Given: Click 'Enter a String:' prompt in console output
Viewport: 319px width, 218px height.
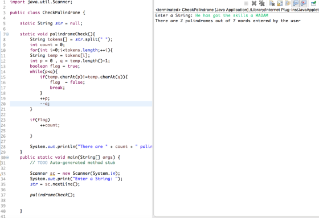Looking at the screenshot, I should (x=174, y=15).
